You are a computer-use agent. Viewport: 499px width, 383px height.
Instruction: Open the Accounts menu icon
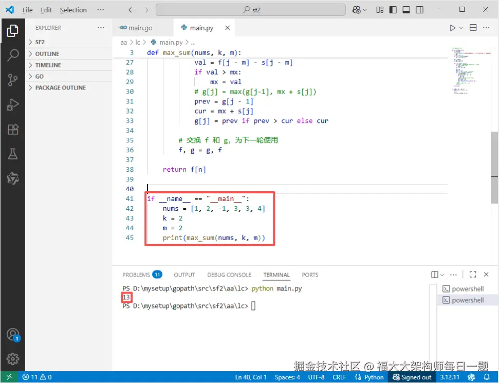tap(13, 335)
